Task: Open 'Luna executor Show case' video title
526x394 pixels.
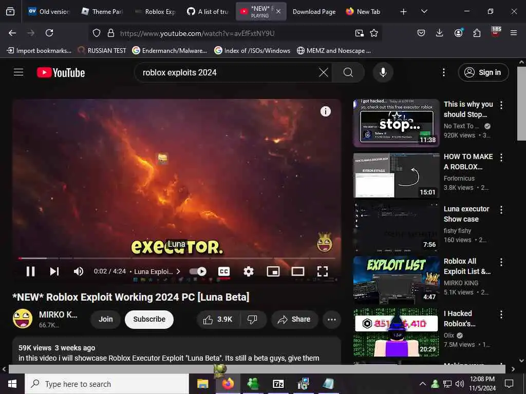Action: pyautogui.click(x=466, y=214)
